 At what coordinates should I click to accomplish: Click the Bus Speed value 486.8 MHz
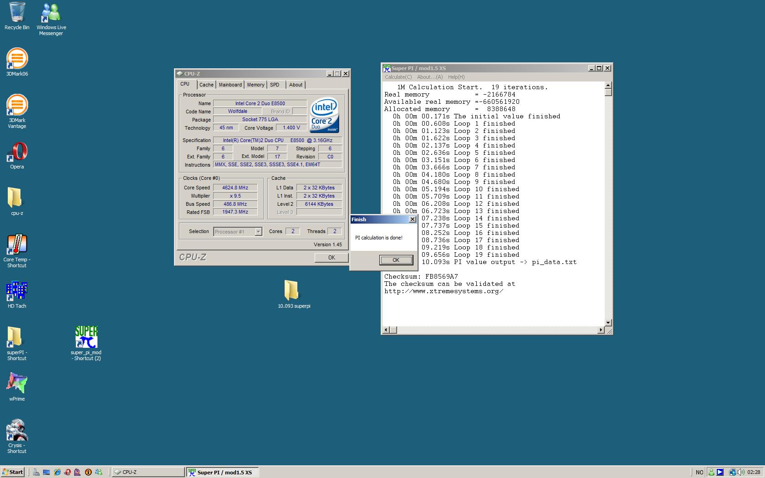coord(235,204)
